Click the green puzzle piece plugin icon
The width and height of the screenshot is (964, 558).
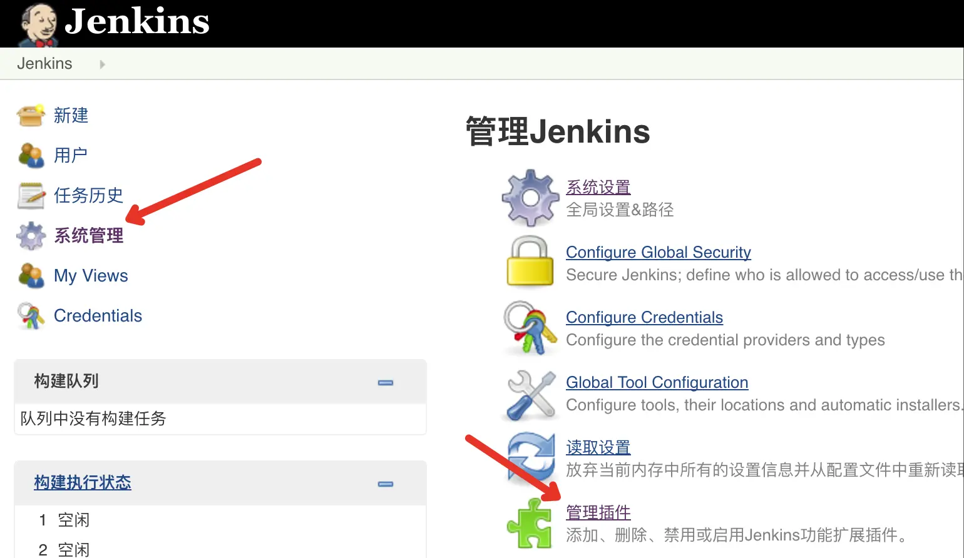(x=530, y=524)
